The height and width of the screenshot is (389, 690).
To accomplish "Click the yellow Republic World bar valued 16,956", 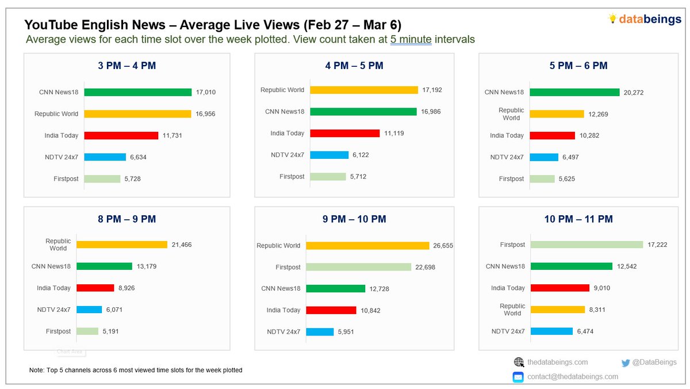I will point(137,114).
